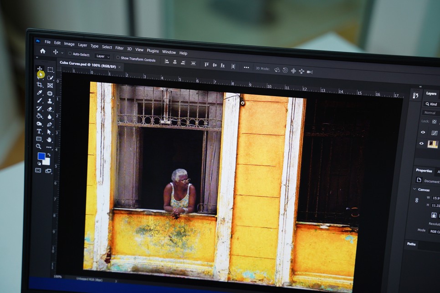The height and width of the screenshot is (293, 440).
Task: Swap foreground and background colors
Action: [x=49, y=155]
